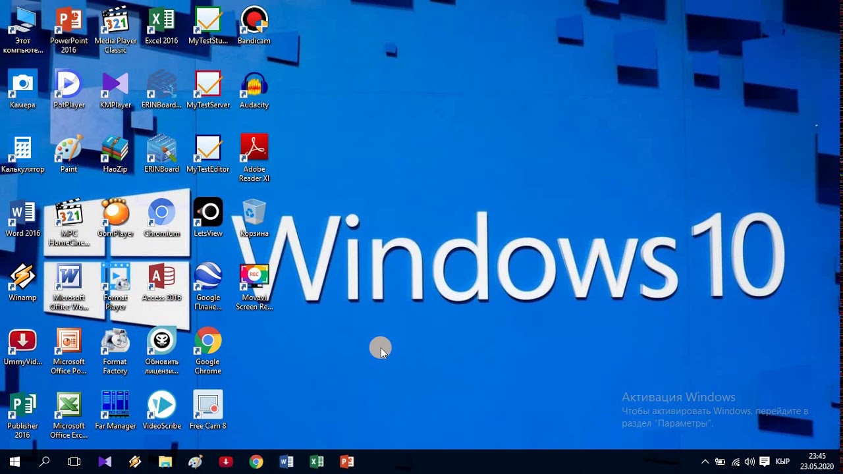Select the Microsoft Office Word desktop shortcut
The image size is (843, 474).
coord(68,288)
